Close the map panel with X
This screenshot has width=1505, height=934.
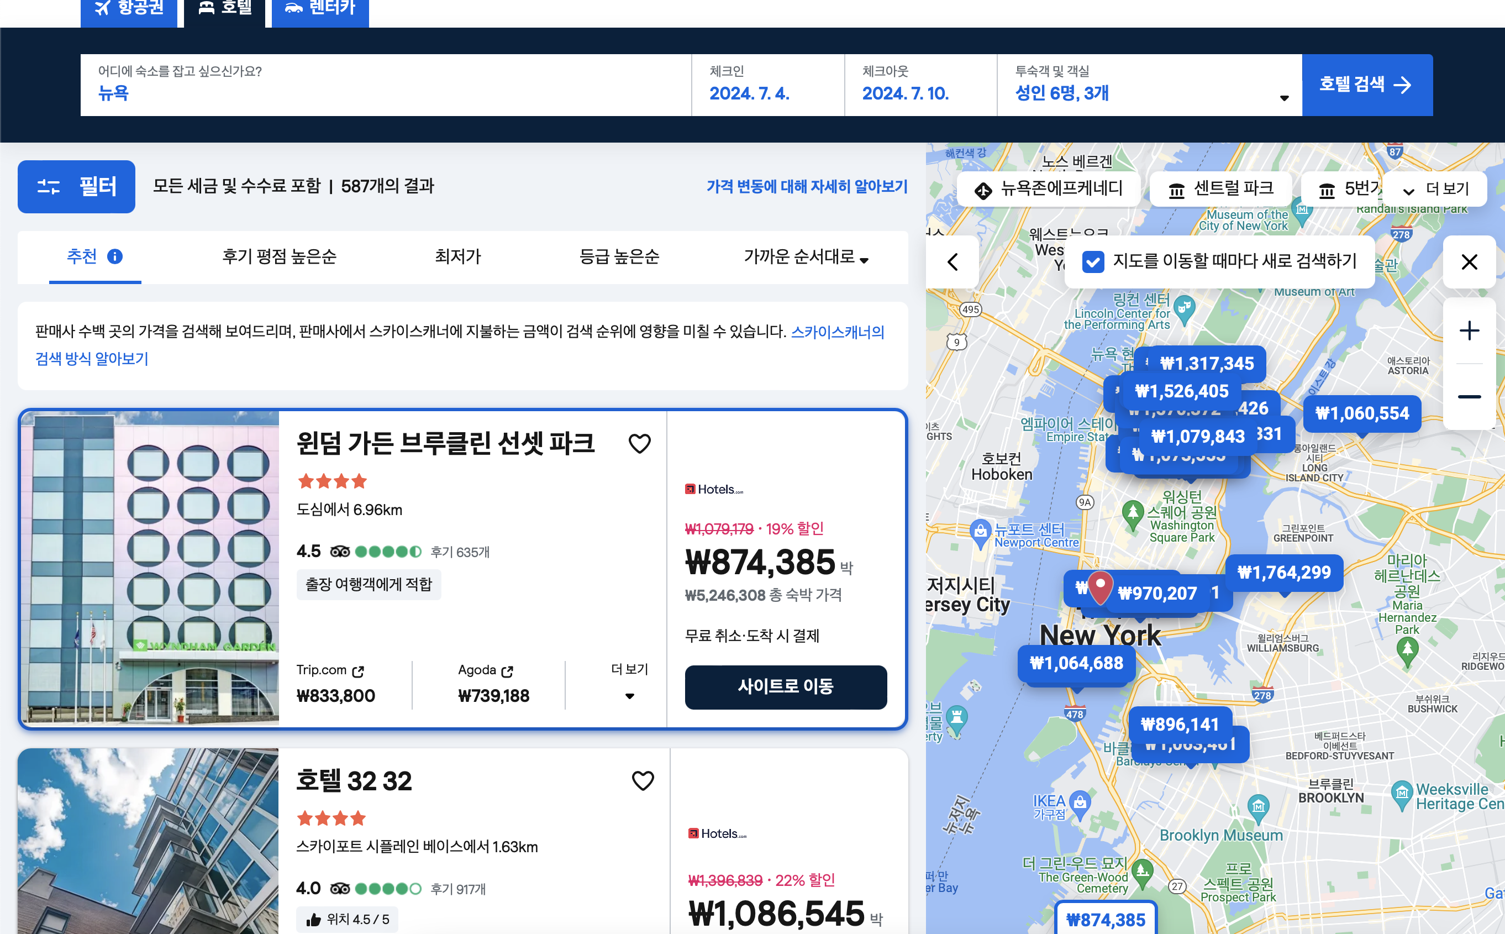click(x=1469, y=262)
